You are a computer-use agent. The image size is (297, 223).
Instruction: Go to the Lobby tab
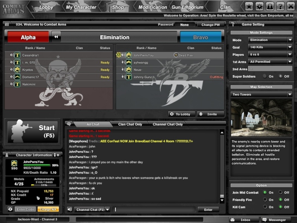[x=46, y=7]
